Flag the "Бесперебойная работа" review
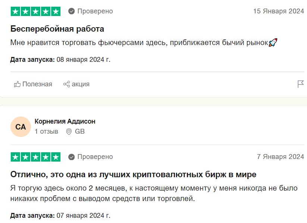The height and width of the screenshot is (223, 307). click(x=301, y=84)
